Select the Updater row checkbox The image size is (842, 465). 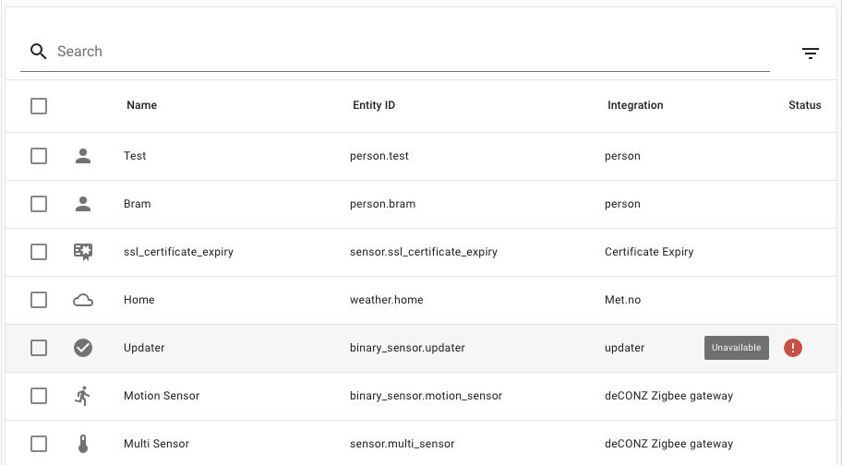pos(39,348)
